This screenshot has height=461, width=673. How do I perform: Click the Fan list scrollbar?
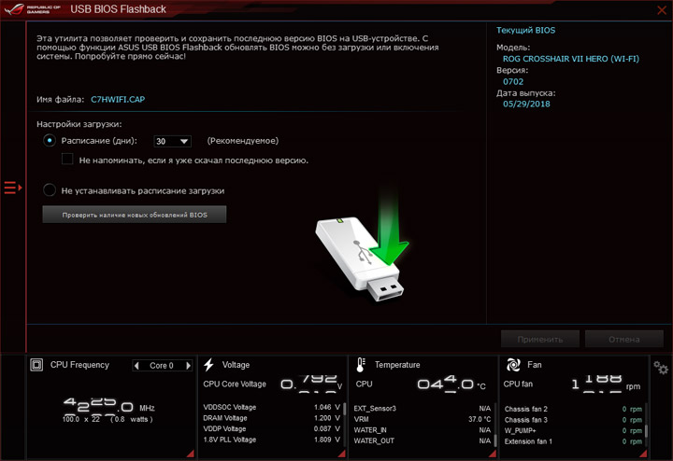click(646, 430)
